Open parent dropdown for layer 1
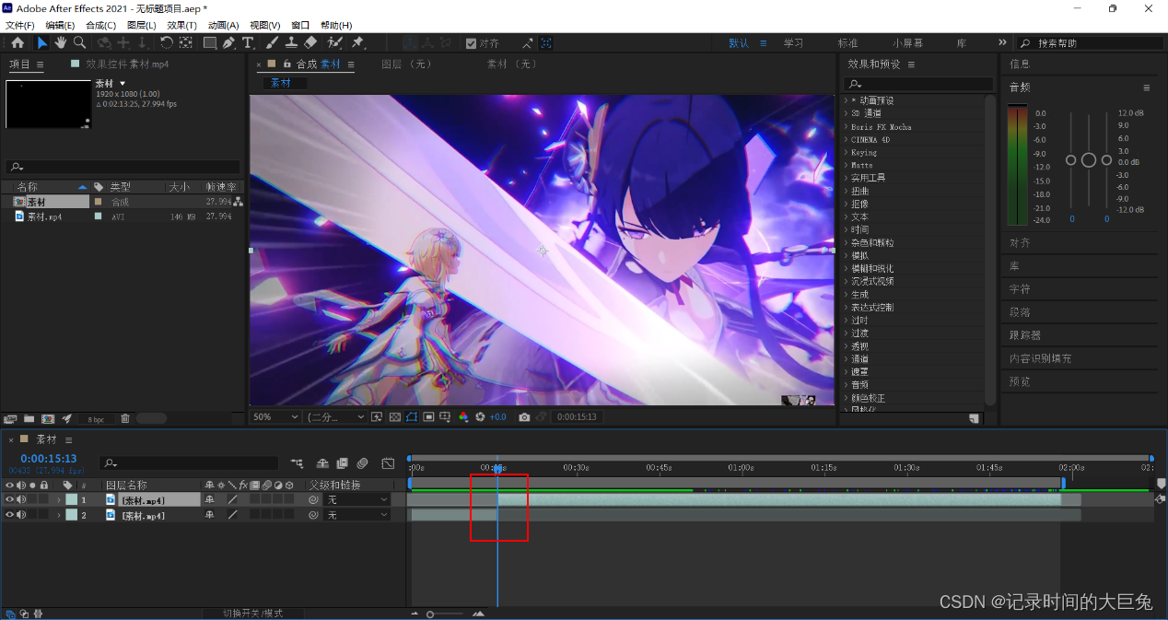 (357, 500)
